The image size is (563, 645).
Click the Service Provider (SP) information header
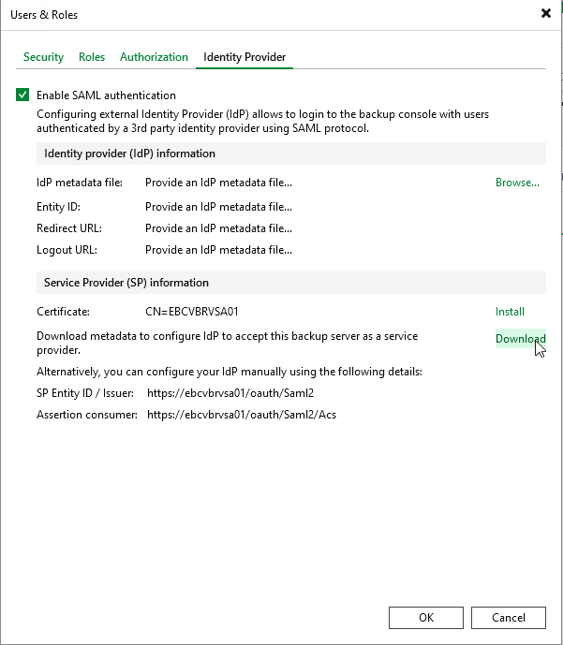pos(126,283)
